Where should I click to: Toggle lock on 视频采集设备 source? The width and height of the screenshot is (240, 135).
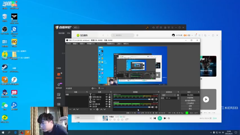[x=109, y=97]
